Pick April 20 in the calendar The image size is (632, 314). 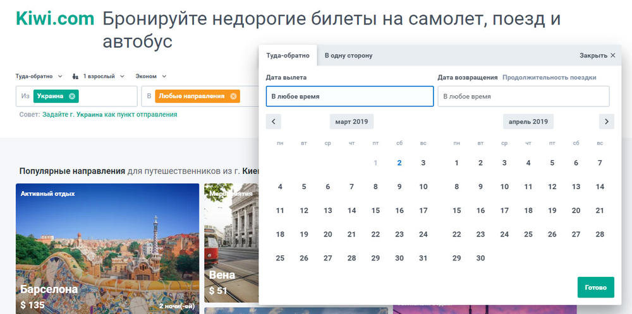[x=576, y=210]
